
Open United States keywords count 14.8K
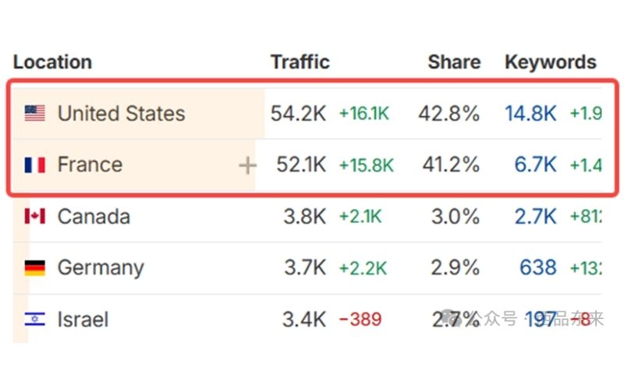531,113
